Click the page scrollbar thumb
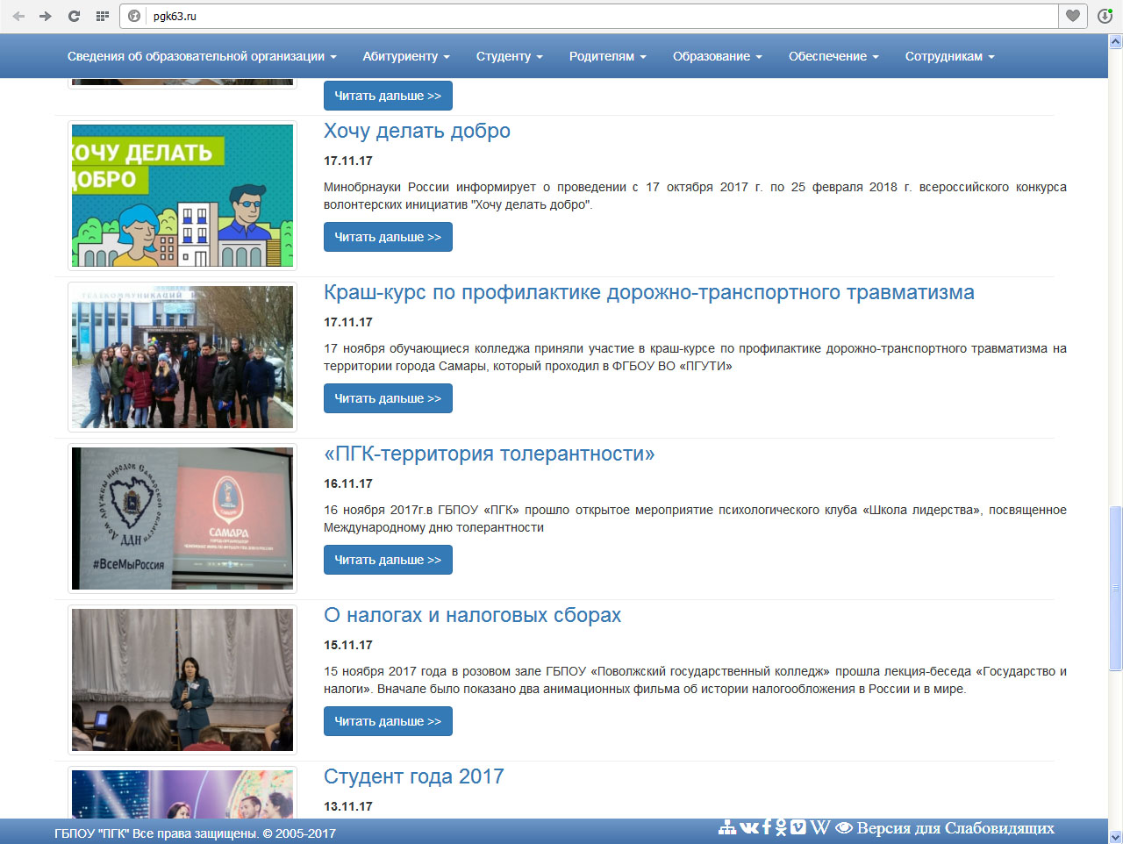 1115,589
